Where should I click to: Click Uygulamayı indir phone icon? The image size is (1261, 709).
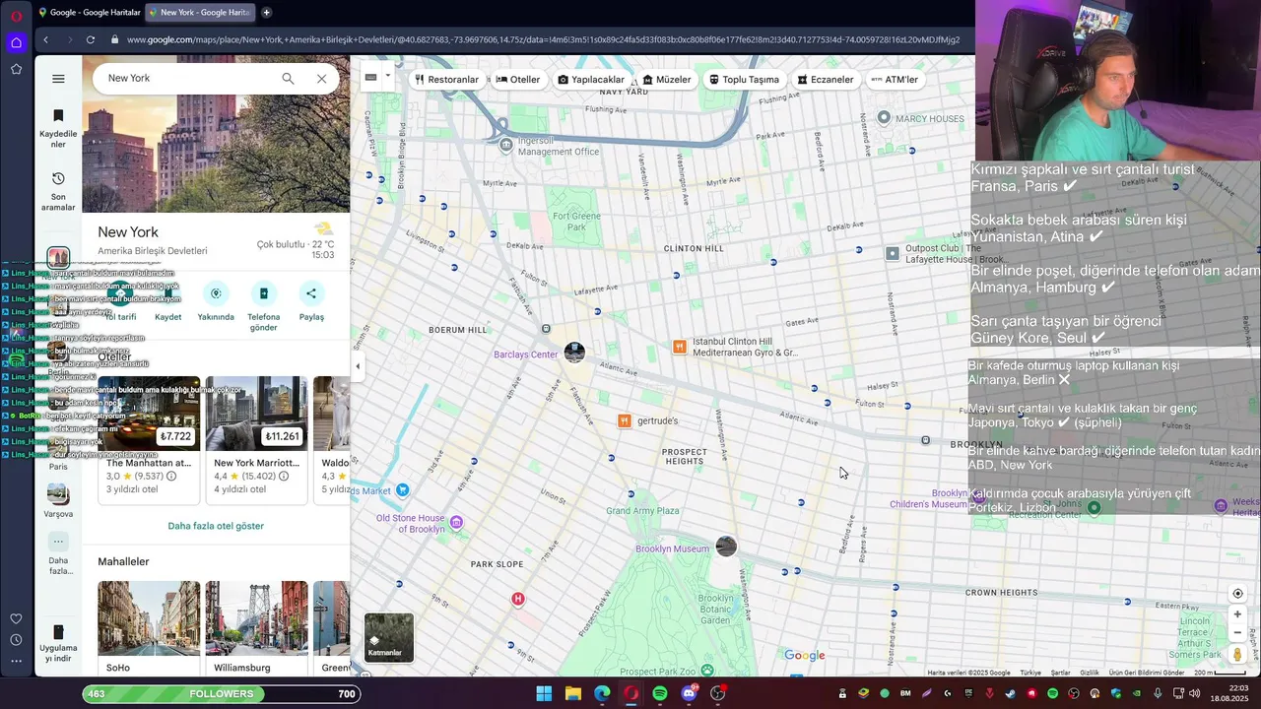click(58, 632)
